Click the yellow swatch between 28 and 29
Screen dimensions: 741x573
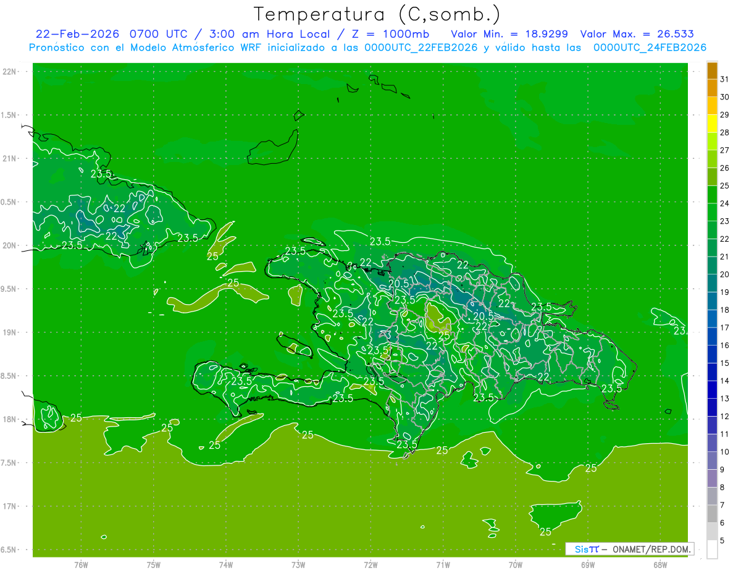pyautogui.click(x=712, y=124)
